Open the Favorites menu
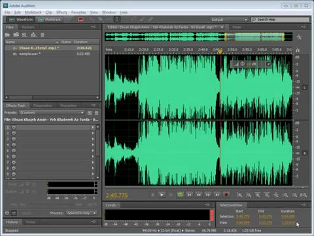This screenshot has height=236, width=314. pyautogui.click(x=78, y=12)
